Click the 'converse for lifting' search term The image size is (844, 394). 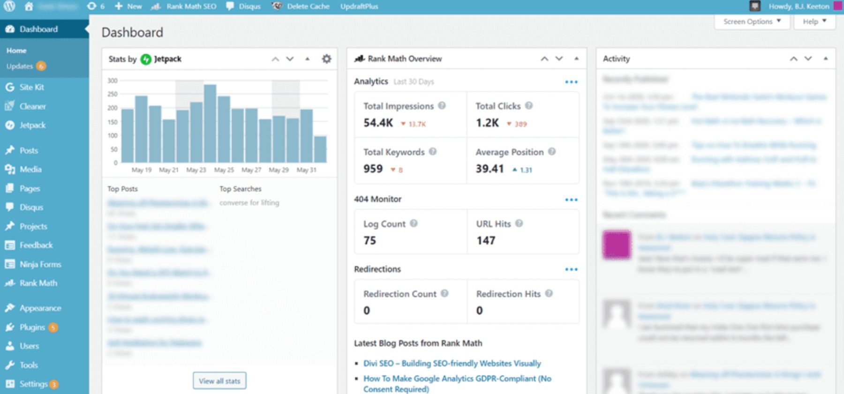click(249, 203)
